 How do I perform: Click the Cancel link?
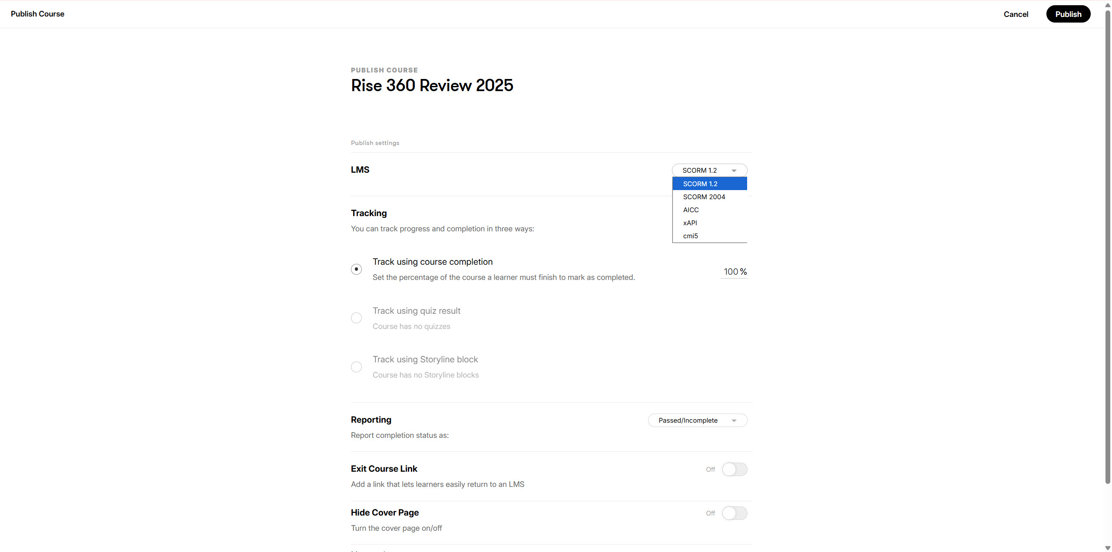point(1016,14)
